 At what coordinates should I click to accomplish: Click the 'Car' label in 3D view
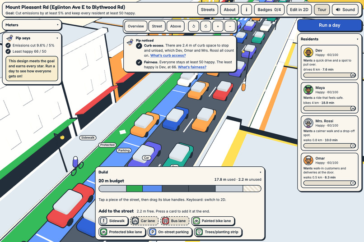coord(146,158)
